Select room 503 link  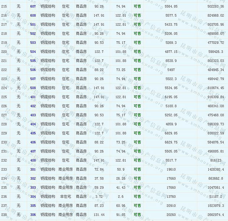coord(33,43)
